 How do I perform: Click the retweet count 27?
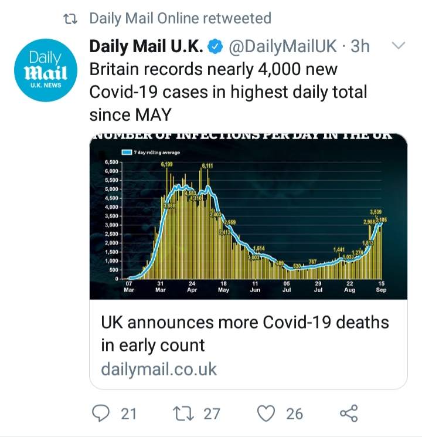click(212, 414)
